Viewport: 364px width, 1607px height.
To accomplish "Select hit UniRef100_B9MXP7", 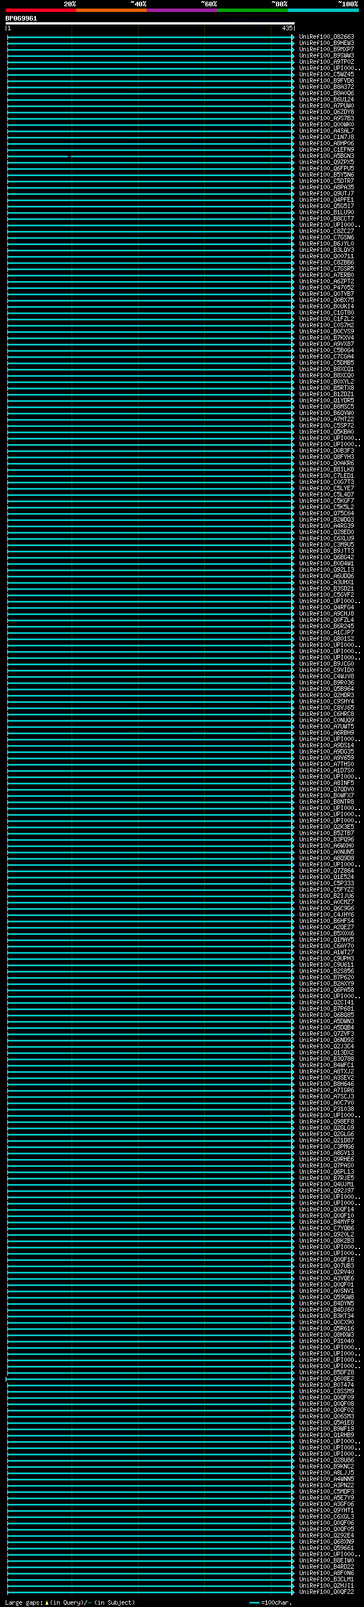I will [326, 49].
